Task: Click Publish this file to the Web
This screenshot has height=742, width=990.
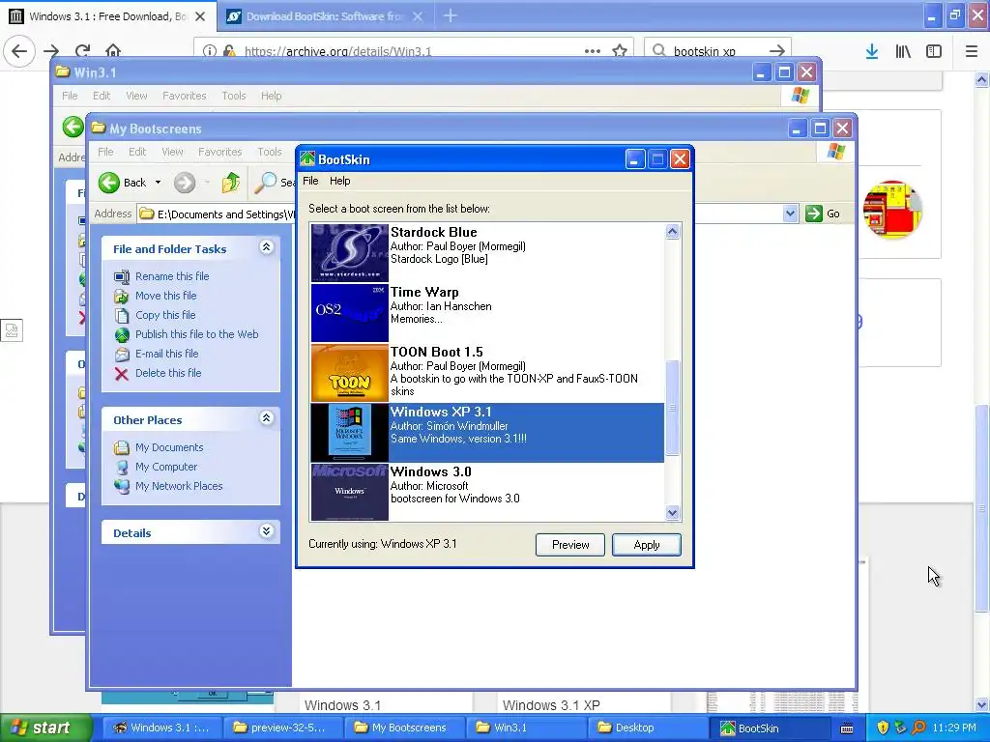Action: tap(196, 334)
